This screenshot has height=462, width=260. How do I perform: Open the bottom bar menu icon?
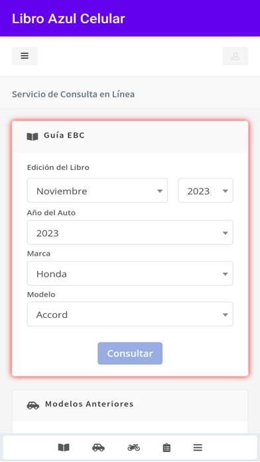click(198, 447)
